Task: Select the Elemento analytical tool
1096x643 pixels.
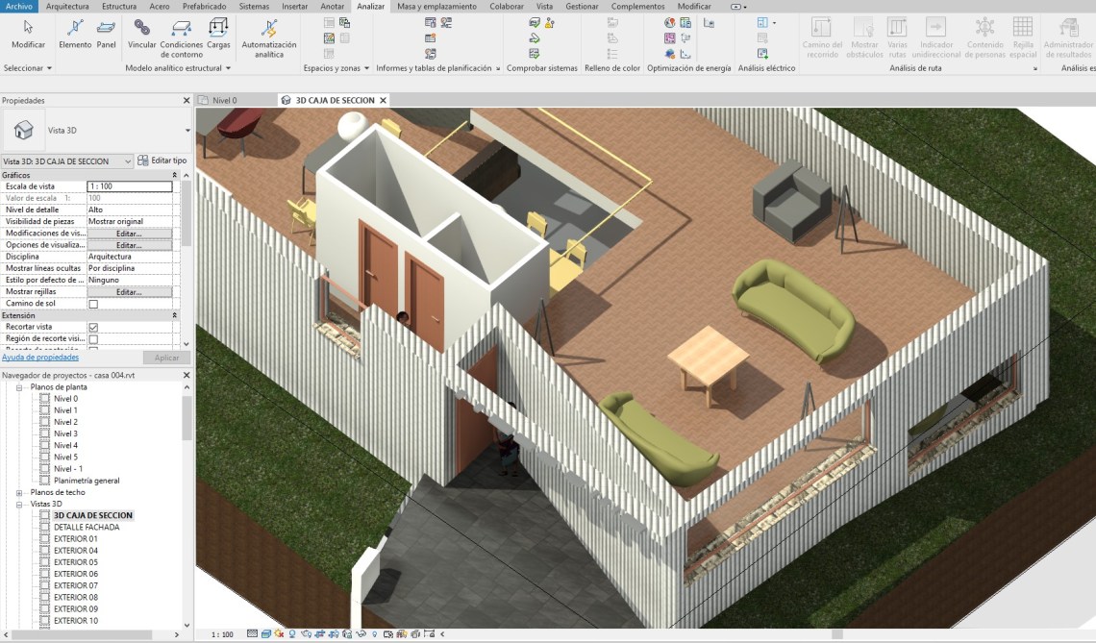Action: coord(75,28)
